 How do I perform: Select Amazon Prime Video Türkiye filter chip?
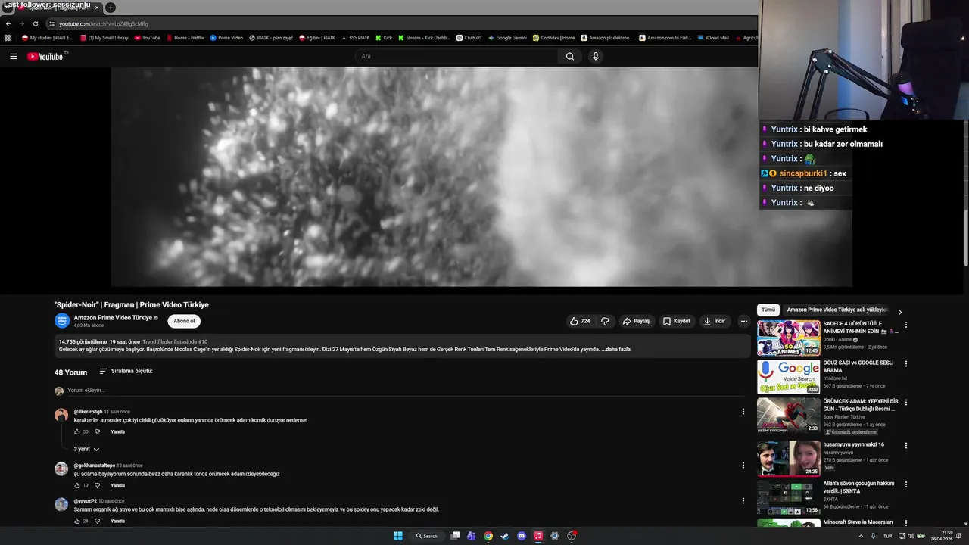pyautogui.click(x=836, y=310)
